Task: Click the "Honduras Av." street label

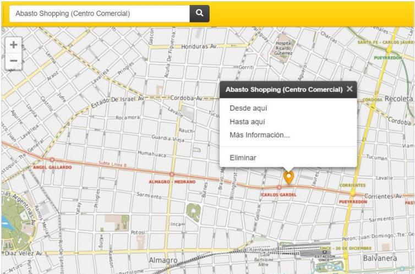Action: [199, 47]
